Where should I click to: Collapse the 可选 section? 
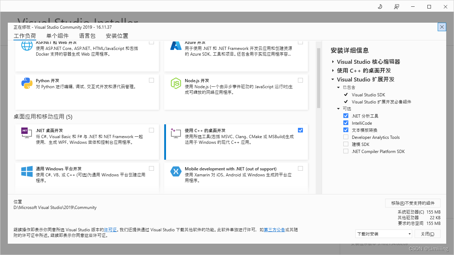pos(338,108)
